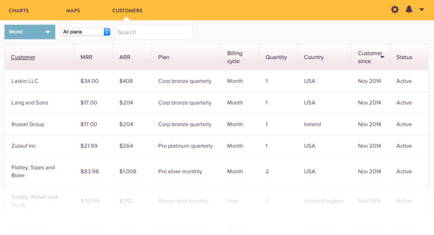This screenshot has height=235, width=434.
Task: Select the Russel Group customer row
Action: tap(216, 124)
